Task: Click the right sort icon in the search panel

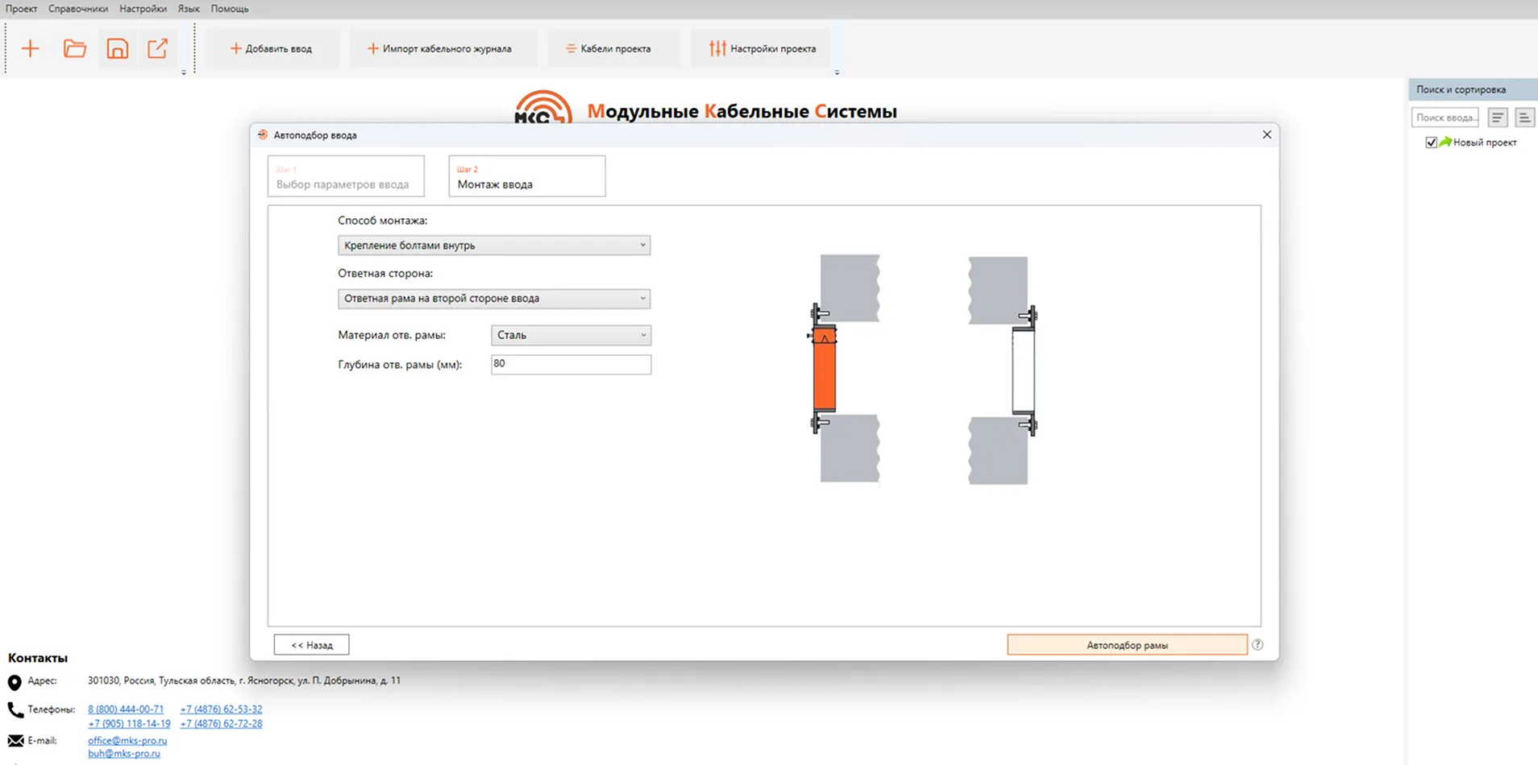Action: point(1524,118)
